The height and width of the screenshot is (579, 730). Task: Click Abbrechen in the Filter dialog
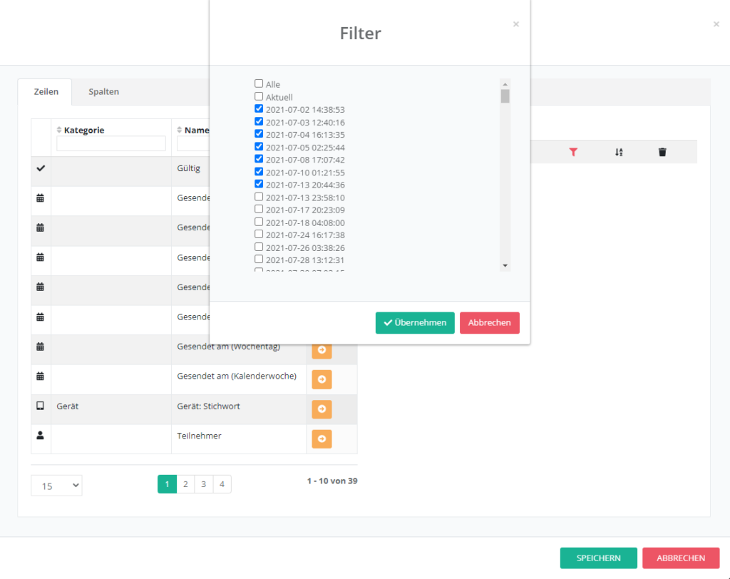pos(489,322)
